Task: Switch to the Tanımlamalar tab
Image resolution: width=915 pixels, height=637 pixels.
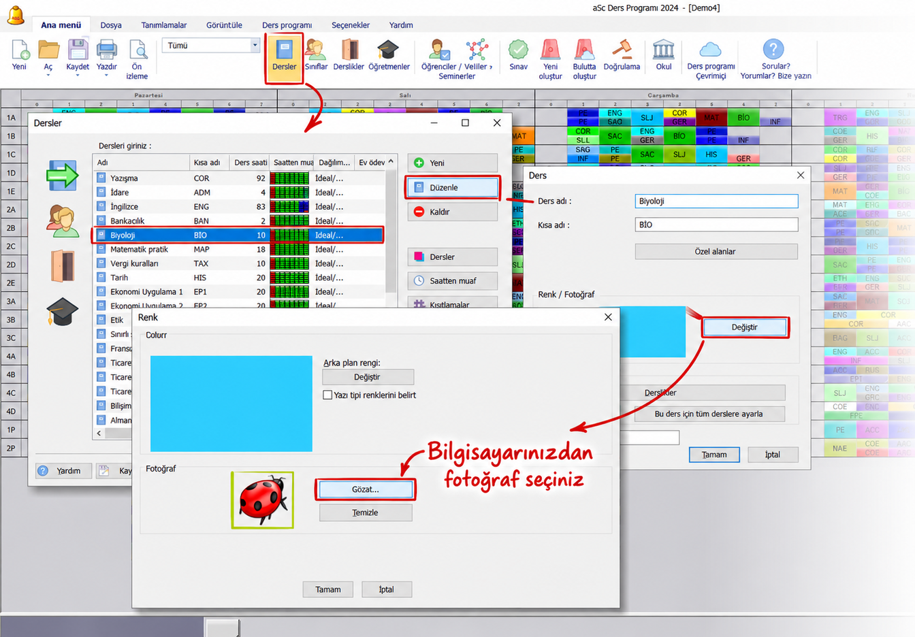Action: coord(163,25)
